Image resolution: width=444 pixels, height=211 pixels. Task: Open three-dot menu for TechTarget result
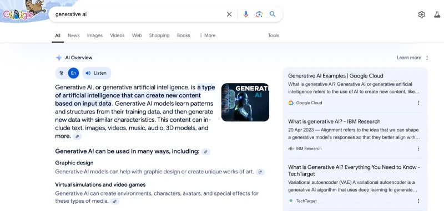pos(418,201)
